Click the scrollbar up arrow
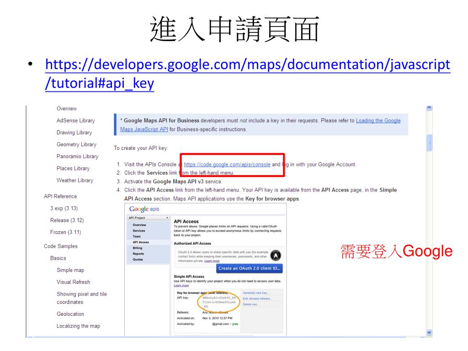 (429, 108)
